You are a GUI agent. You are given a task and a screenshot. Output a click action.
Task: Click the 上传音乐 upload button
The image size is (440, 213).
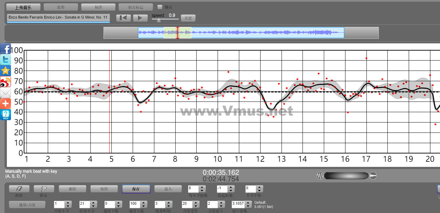click(23, 7)
